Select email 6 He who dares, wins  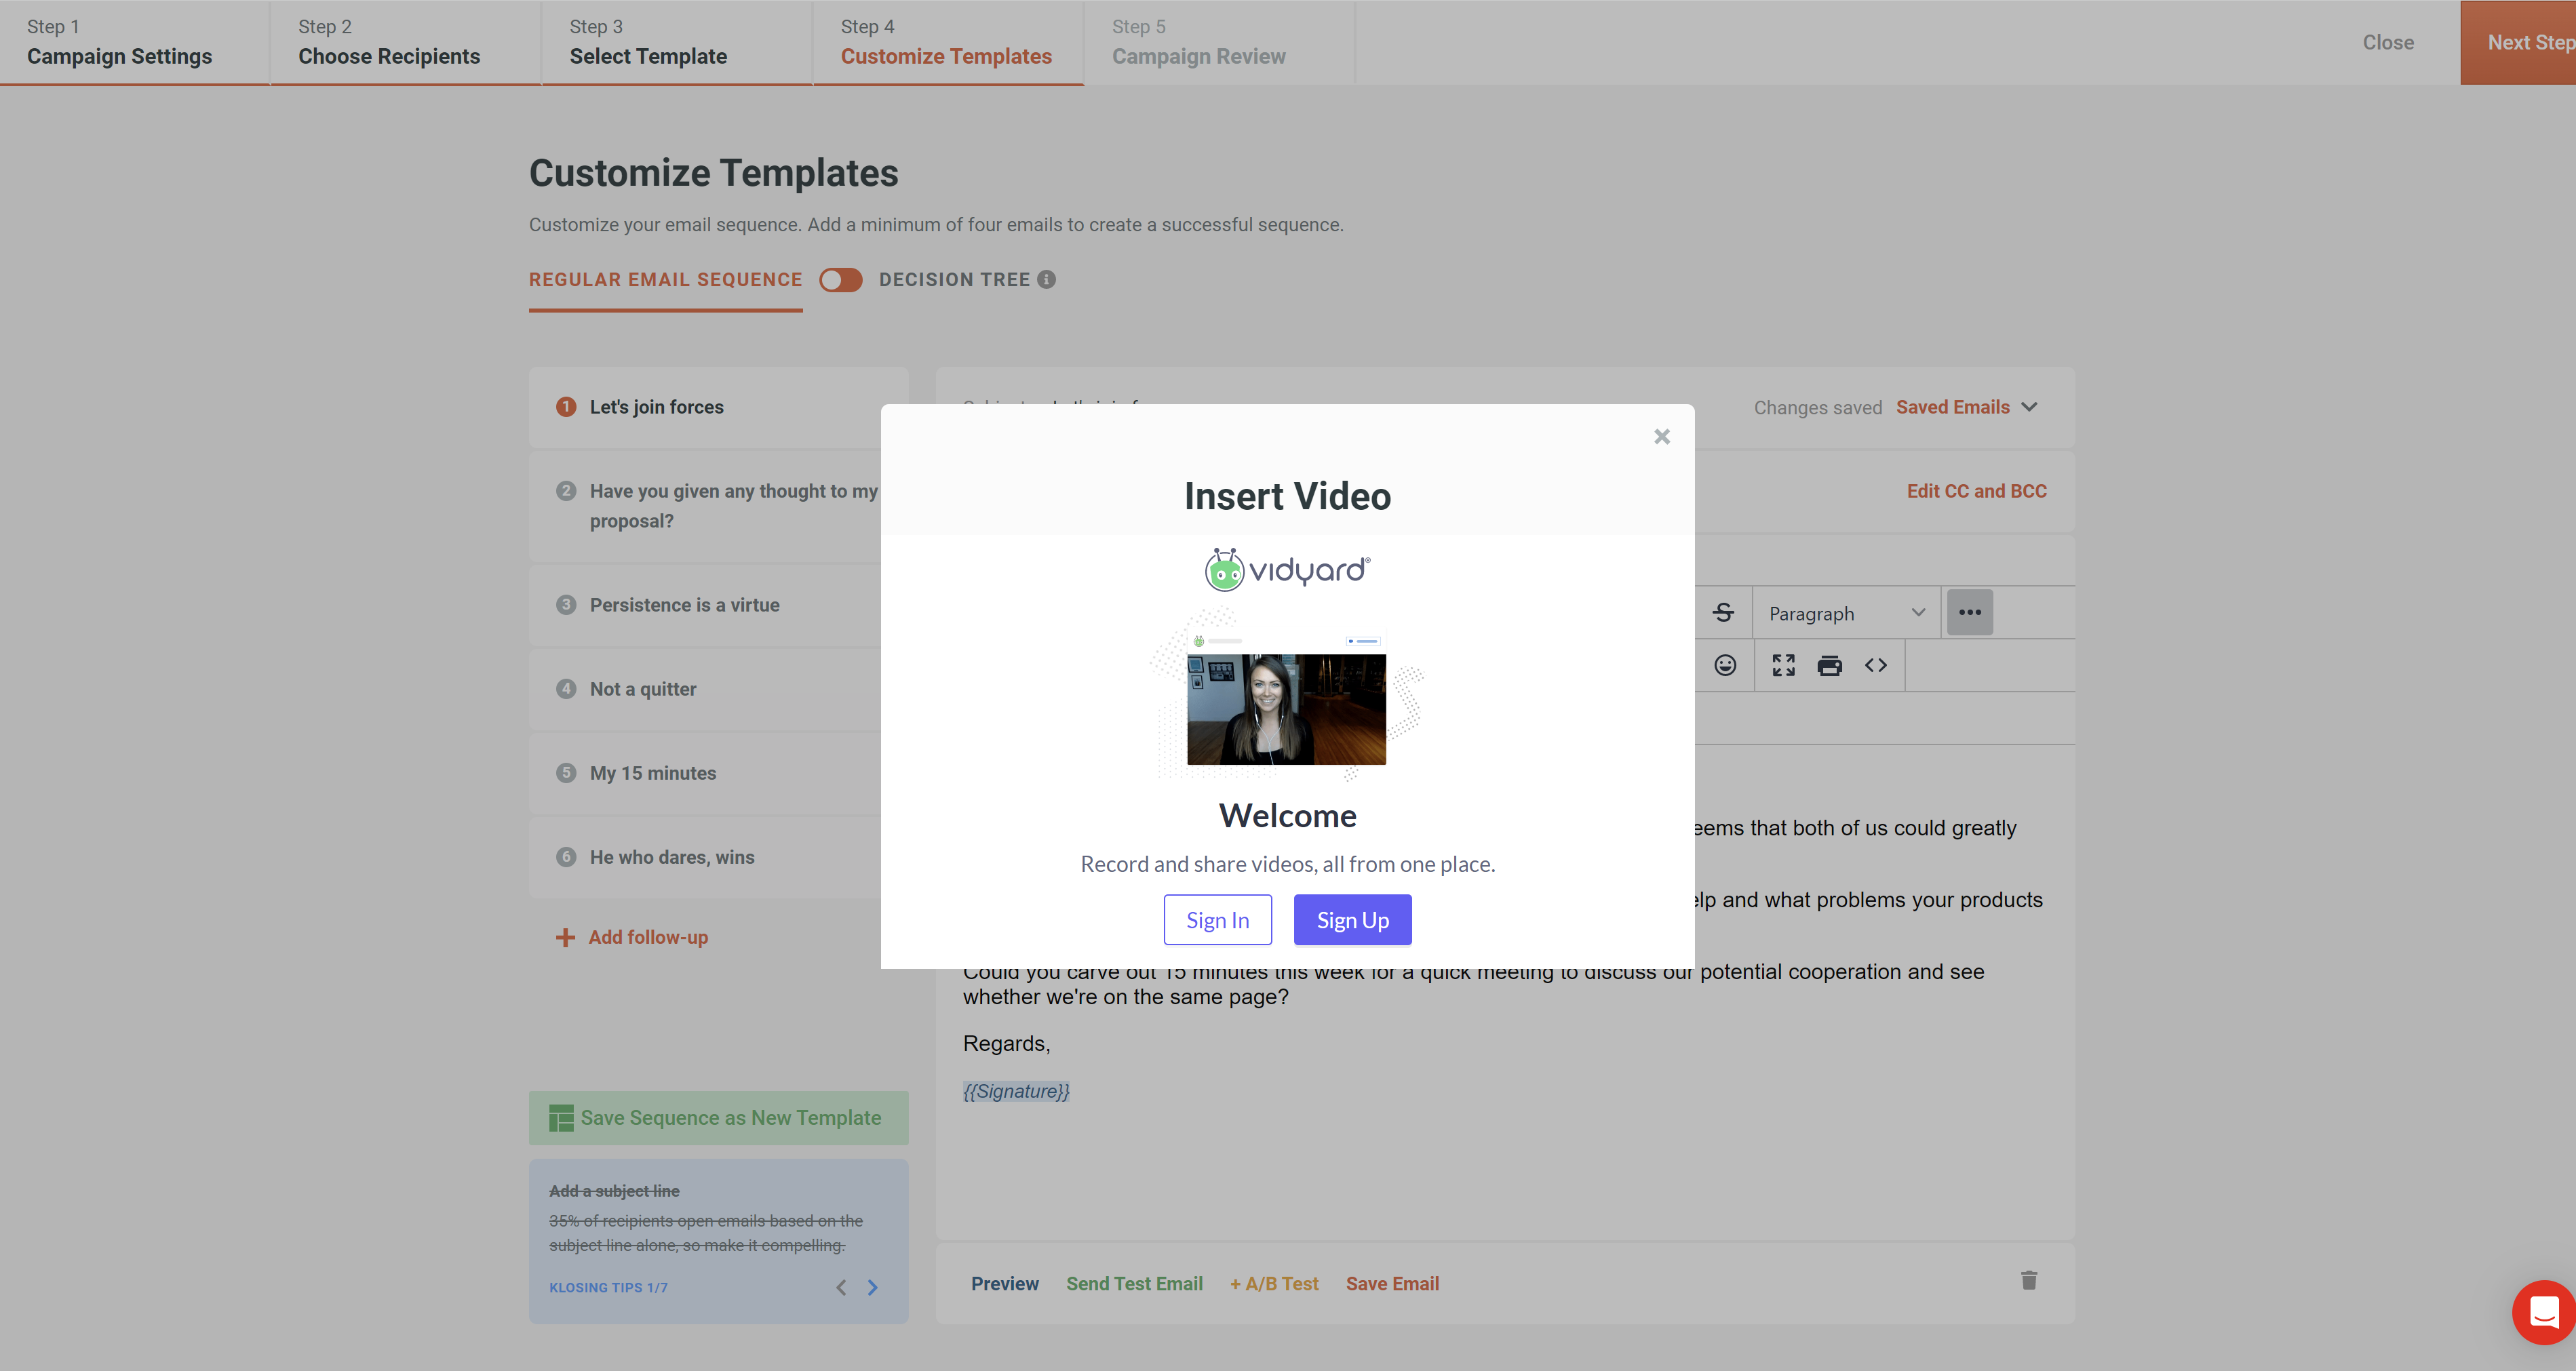(705, 857)
